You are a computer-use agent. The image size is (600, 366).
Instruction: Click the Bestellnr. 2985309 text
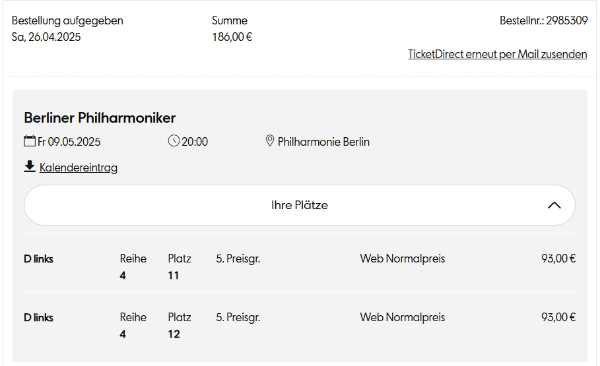click(543, 20)
